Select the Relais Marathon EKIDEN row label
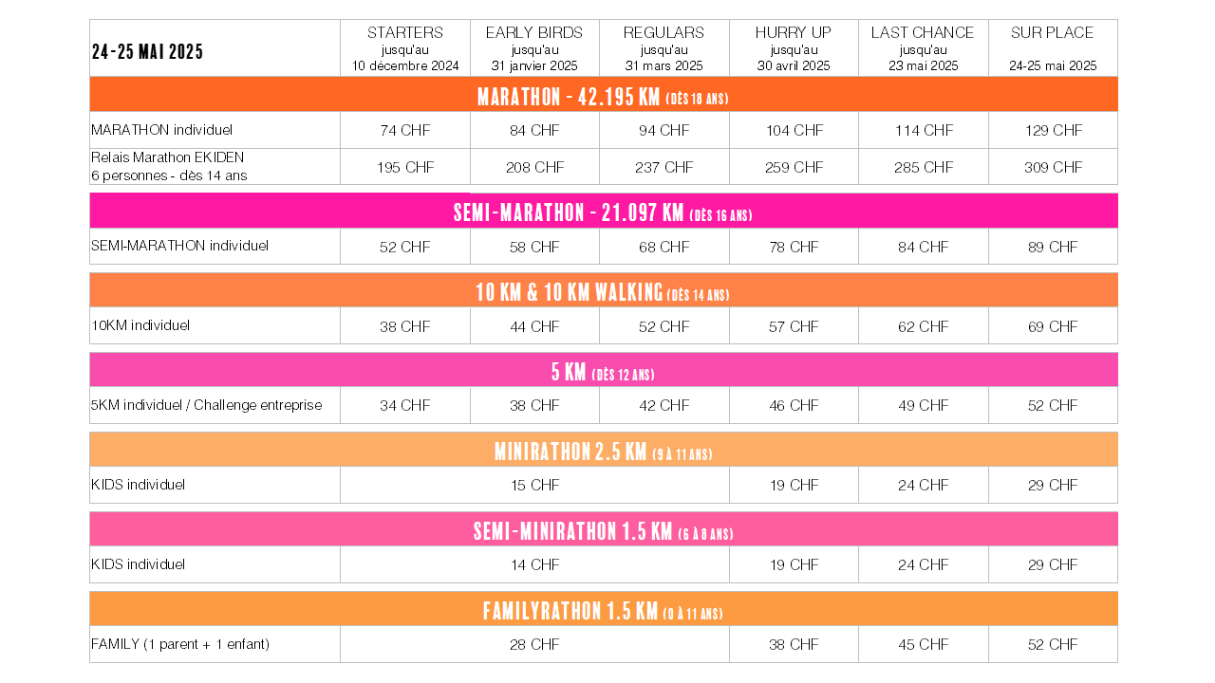The width and height of the screenshot is (1215, 683). tap(169, 166)
